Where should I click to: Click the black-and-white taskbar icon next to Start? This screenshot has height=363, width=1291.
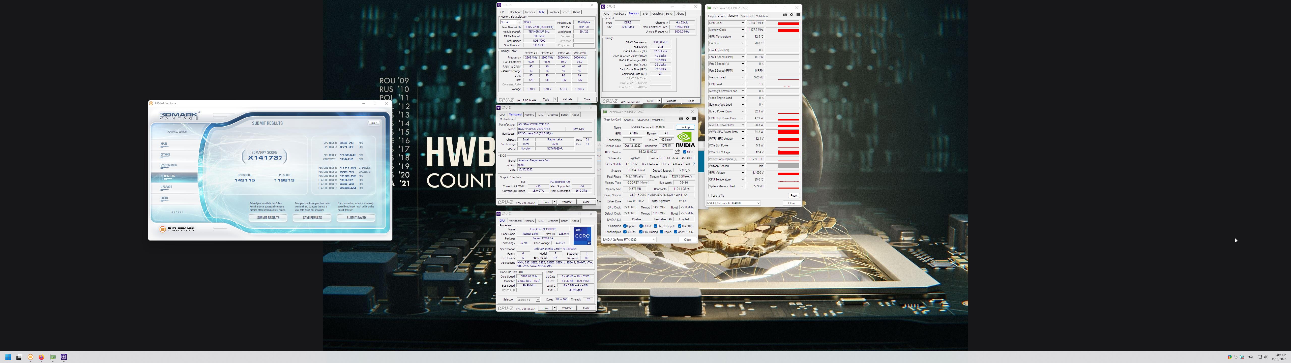point(19,357)
